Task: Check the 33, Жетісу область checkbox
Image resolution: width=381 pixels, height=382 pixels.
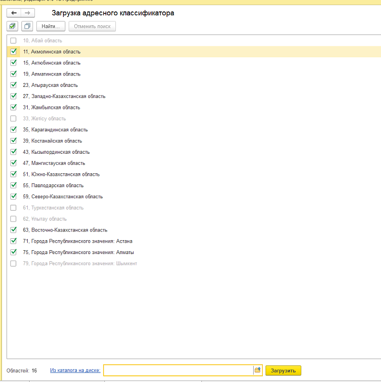Action: 13,118
